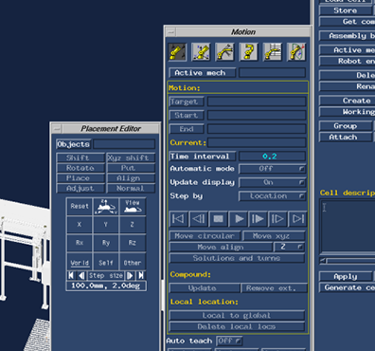This screenshot has width=375, height=351.
Task: Open the Automatic mode dropdown
Action: click(273, 169)
